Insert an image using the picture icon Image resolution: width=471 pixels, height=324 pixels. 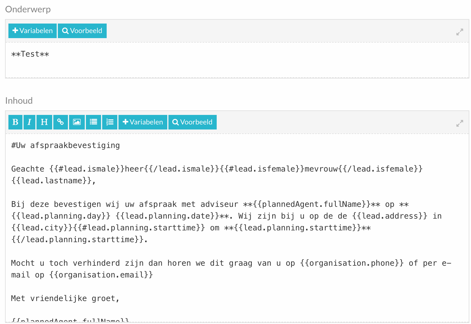tap(77, 122)
